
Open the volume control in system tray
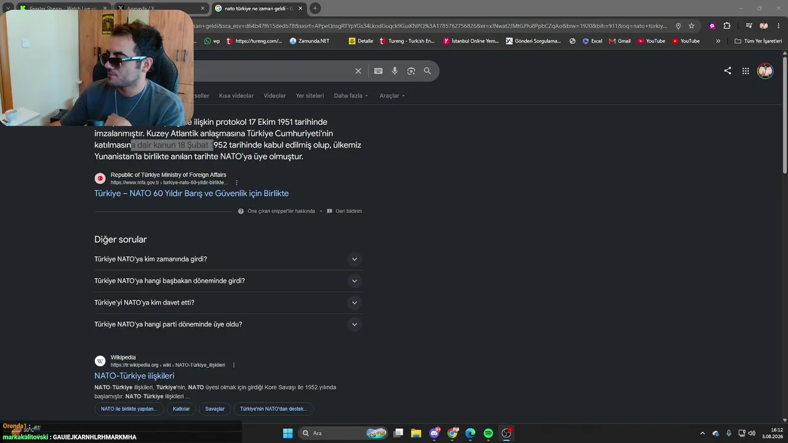pos(752,433)
